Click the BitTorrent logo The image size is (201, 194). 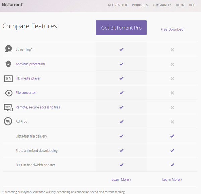point(13,5)
